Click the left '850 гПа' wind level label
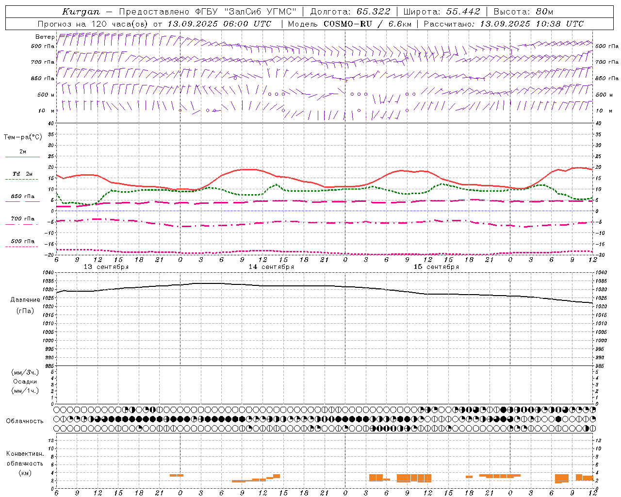Image resolution: width=621 pixels, height=497 pixels. click(x=43, y=78)
